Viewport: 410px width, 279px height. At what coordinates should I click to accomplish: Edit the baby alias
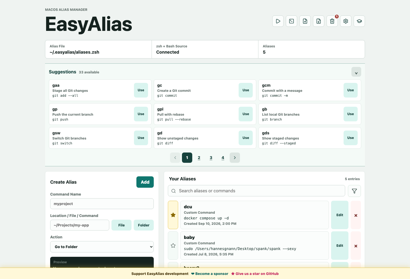click(x=340, y=246)
